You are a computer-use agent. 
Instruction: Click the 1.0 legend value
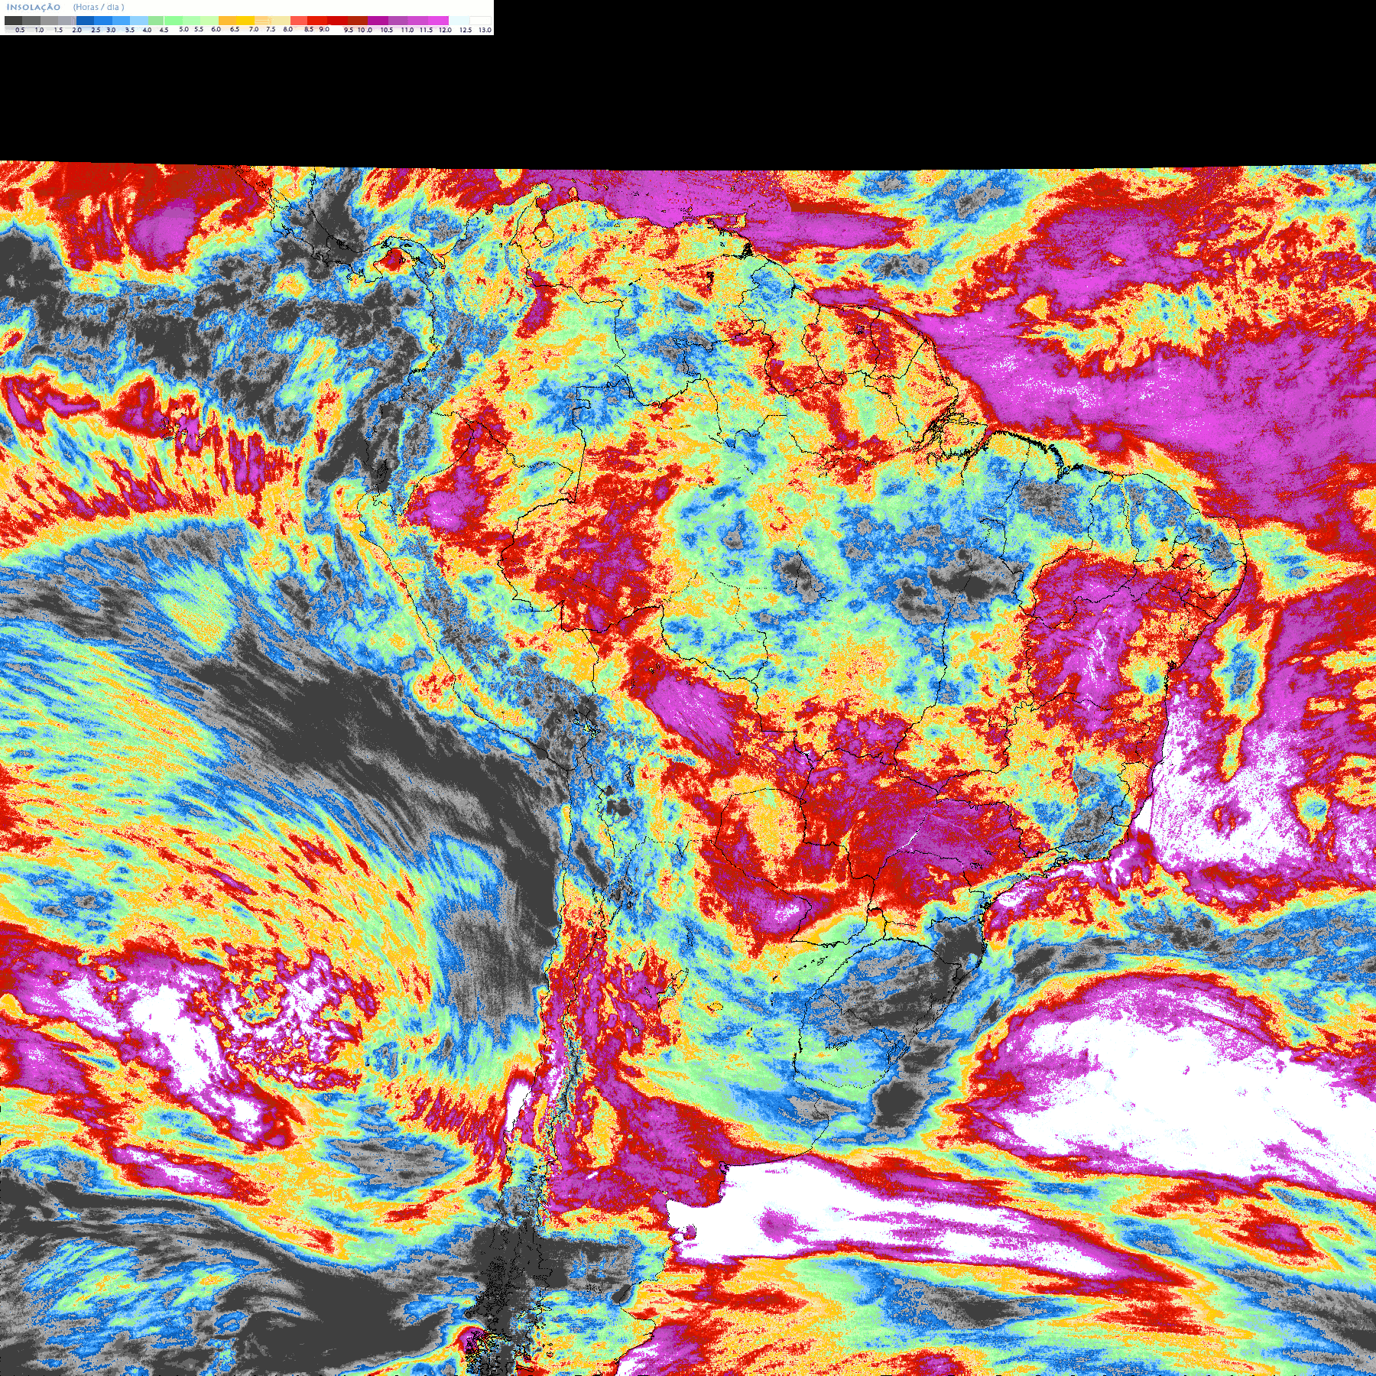tap(39, 30)
